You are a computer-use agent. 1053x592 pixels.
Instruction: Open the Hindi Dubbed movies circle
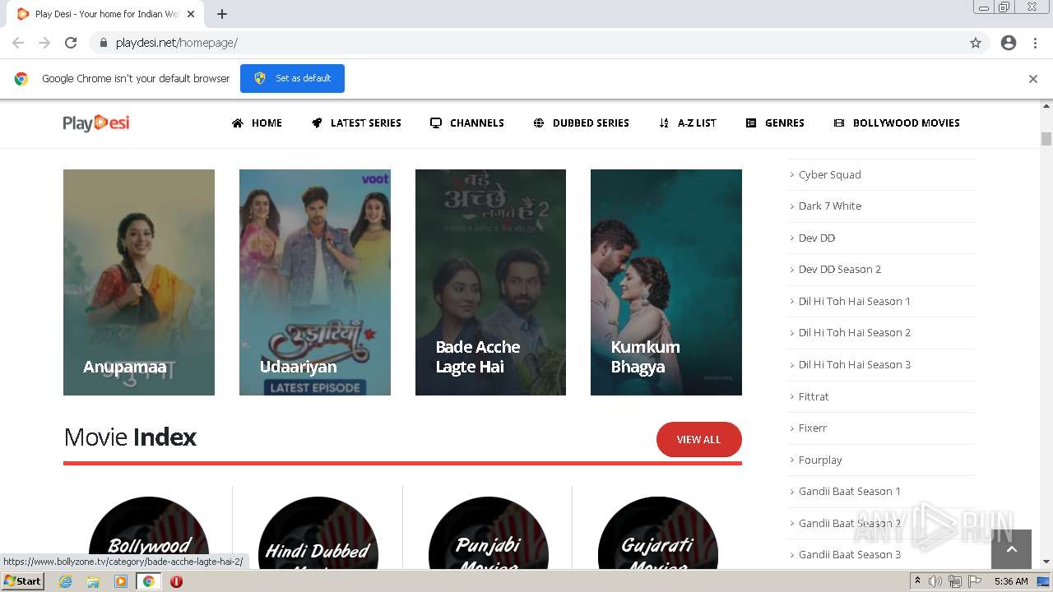[x=318, y=533]
